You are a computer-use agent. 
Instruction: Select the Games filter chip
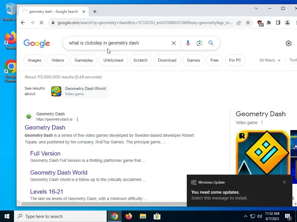193,60
